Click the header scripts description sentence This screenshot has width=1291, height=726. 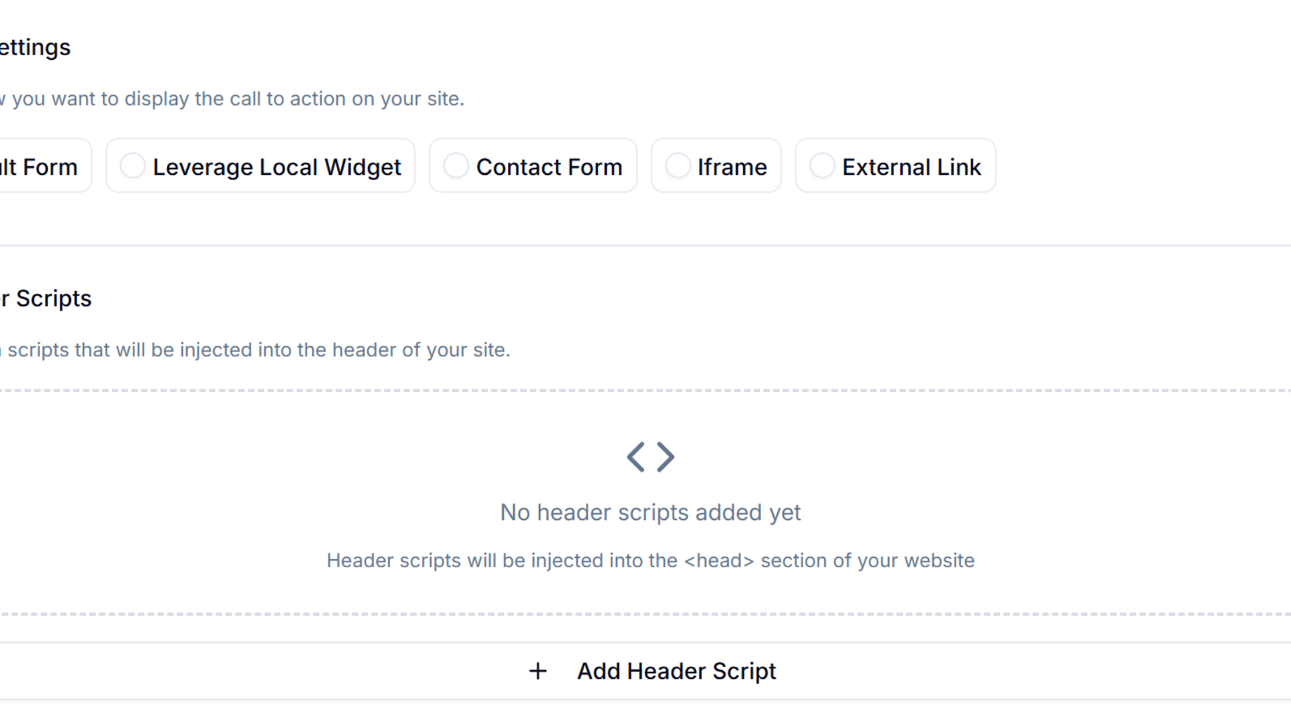[x=256, y=350]
